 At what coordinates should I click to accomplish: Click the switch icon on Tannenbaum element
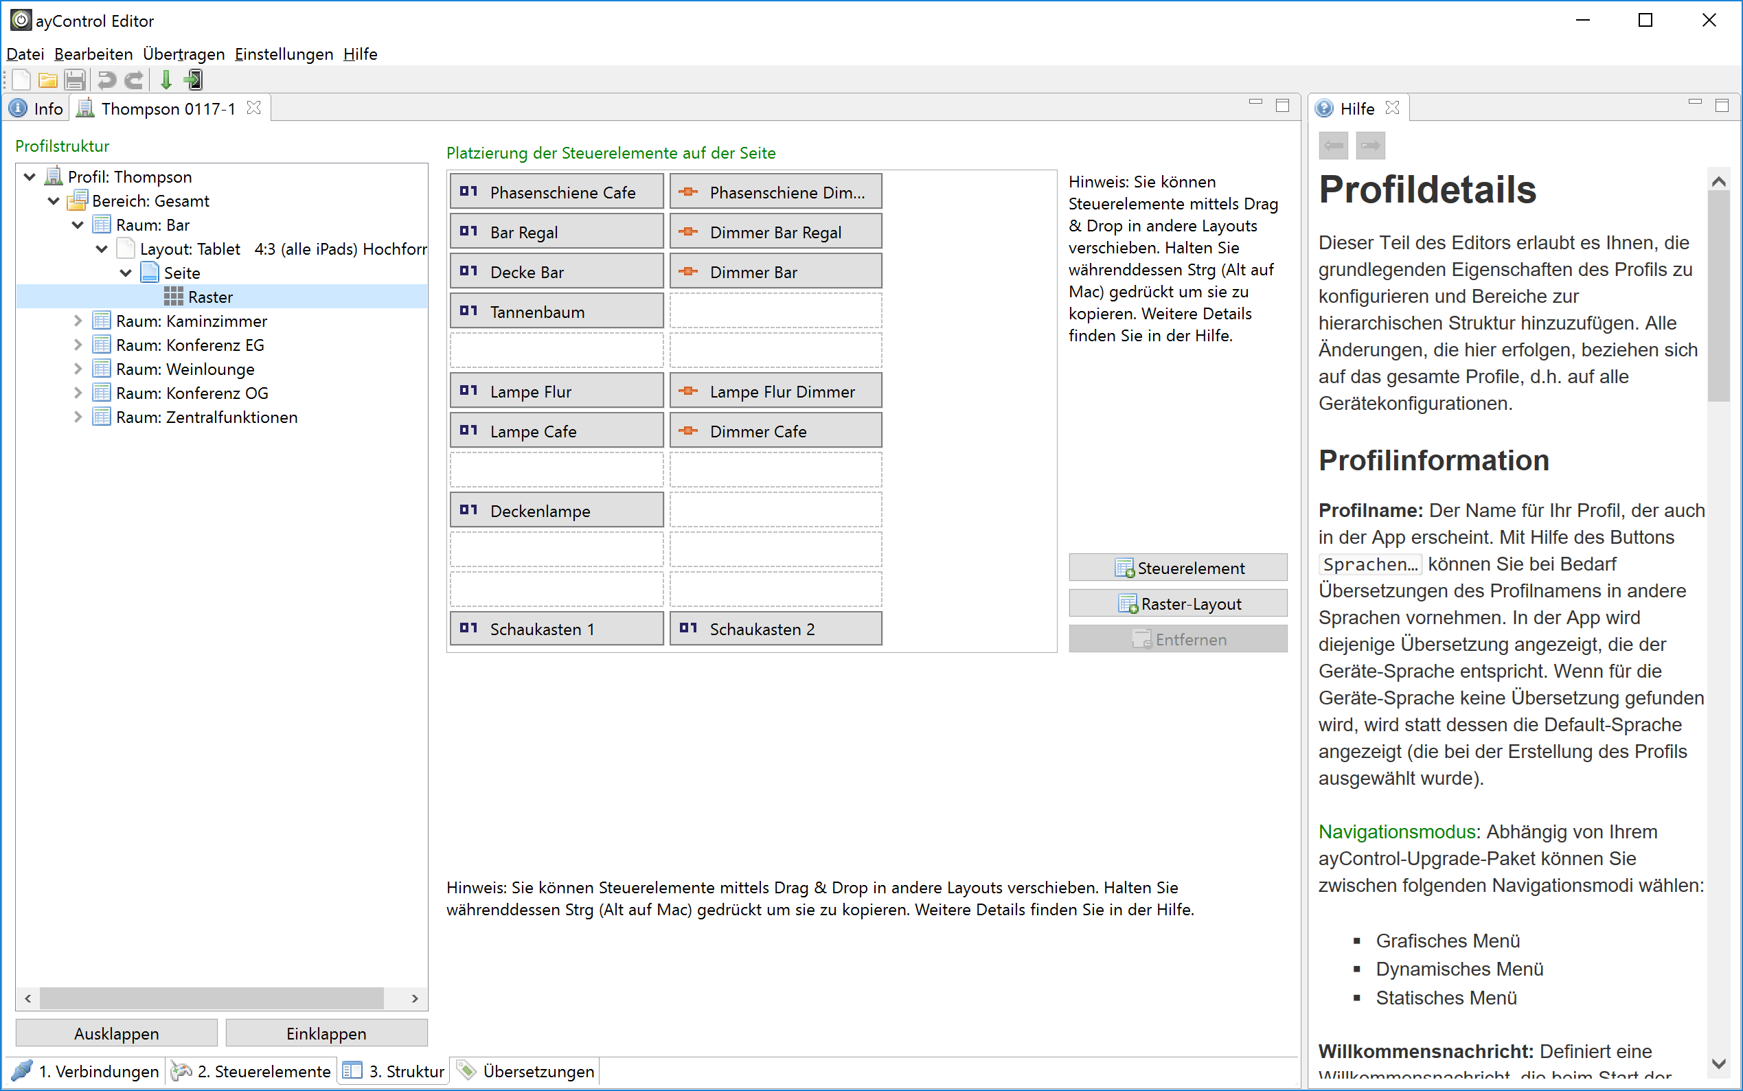pos(468,311)
